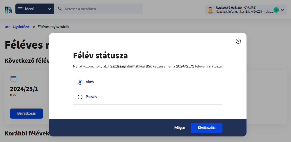Cancel with the Mégse button
This screenshot has width=291, height=142.
point(180,128)
